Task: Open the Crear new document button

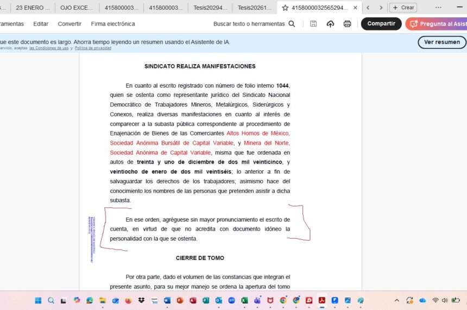Action: click(x=403, y=8)
